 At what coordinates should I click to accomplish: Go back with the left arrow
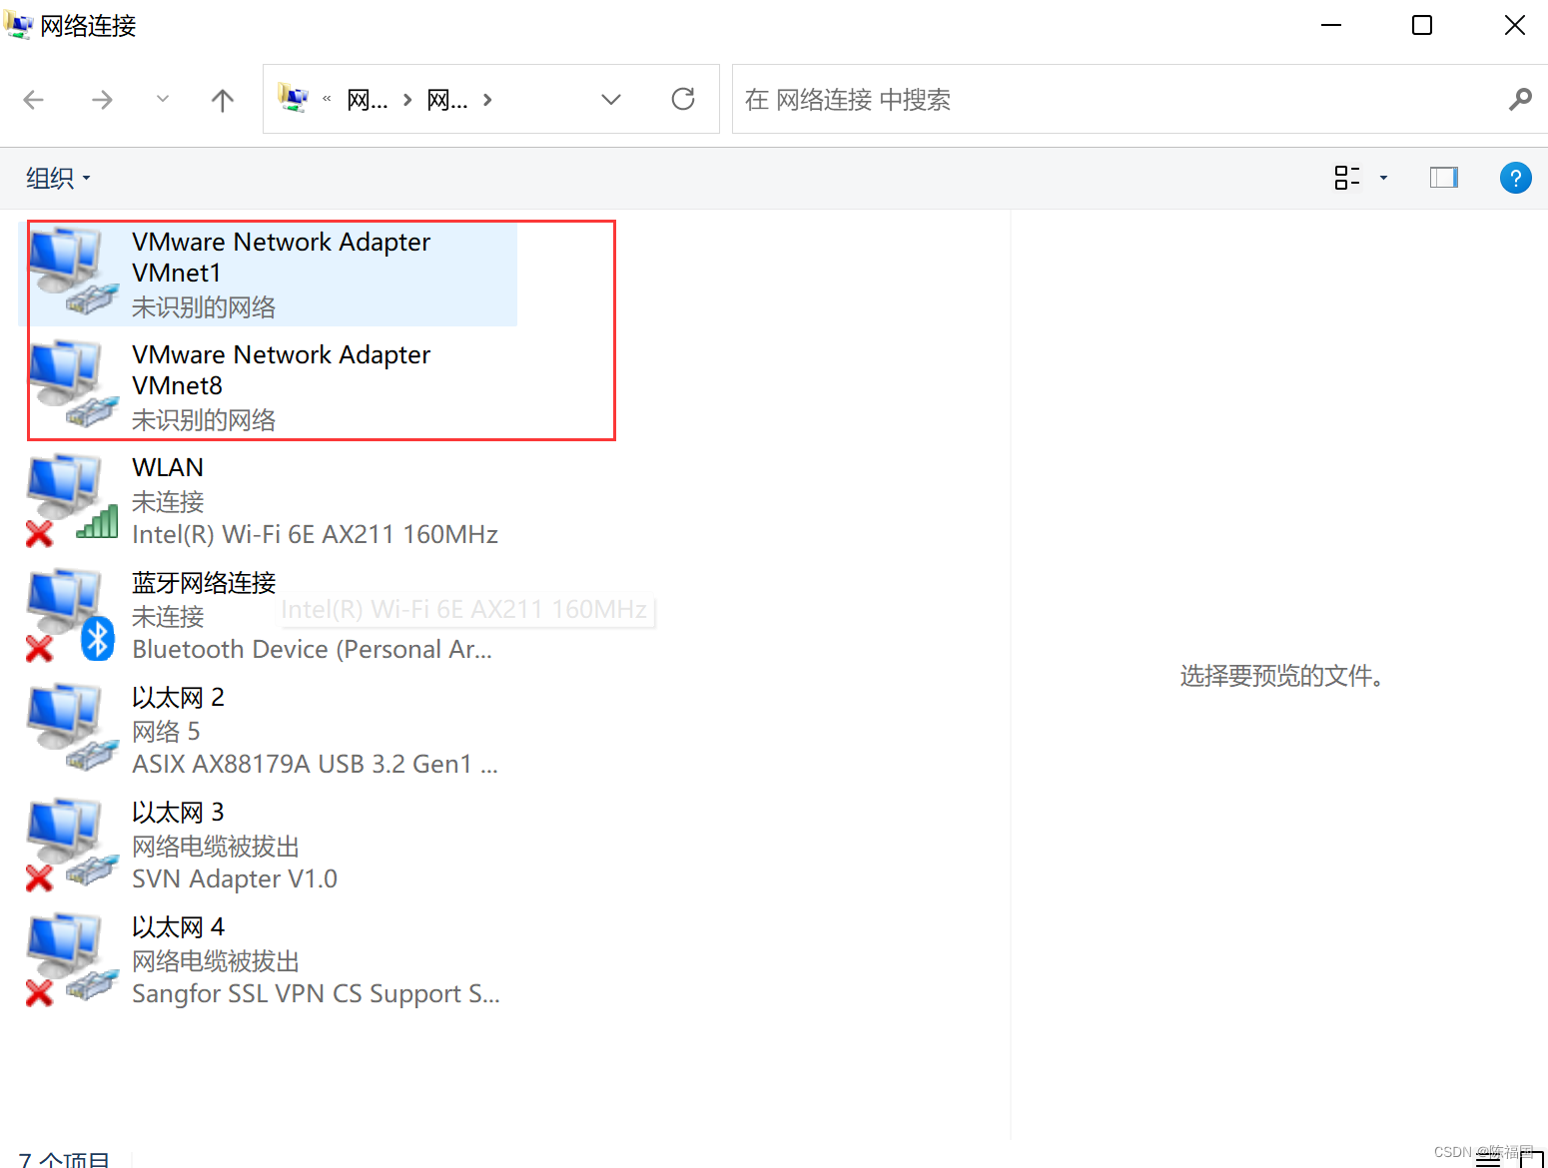pyautogui.click(x=34, y=99)
